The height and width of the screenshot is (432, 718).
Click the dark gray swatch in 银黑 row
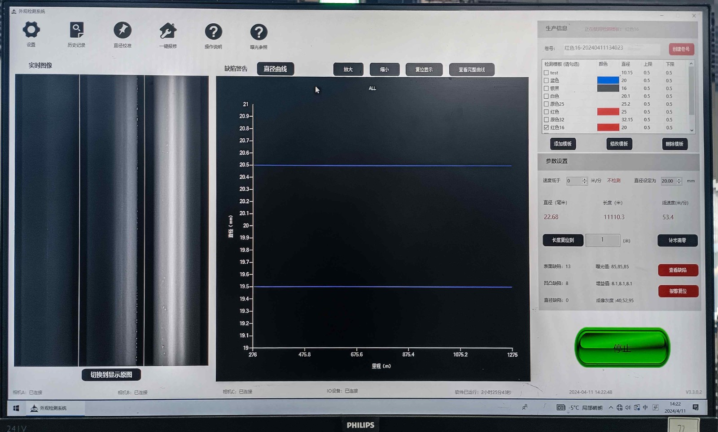608,88
